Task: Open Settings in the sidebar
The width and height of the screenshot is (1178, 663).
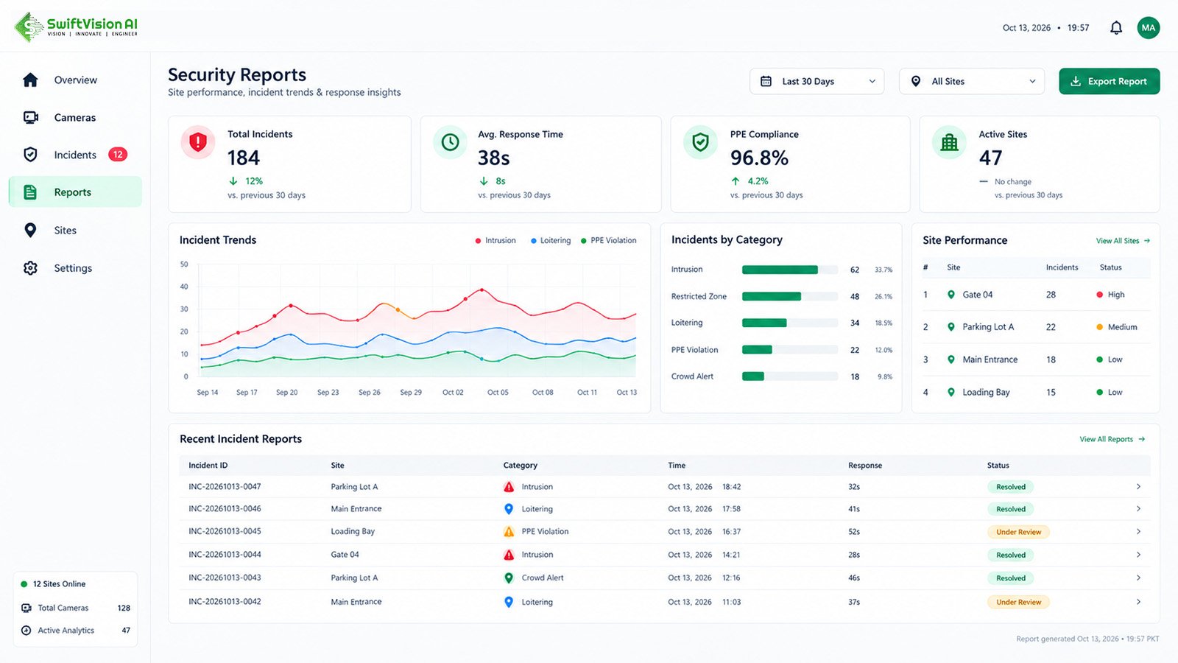Action: (75, 268)
